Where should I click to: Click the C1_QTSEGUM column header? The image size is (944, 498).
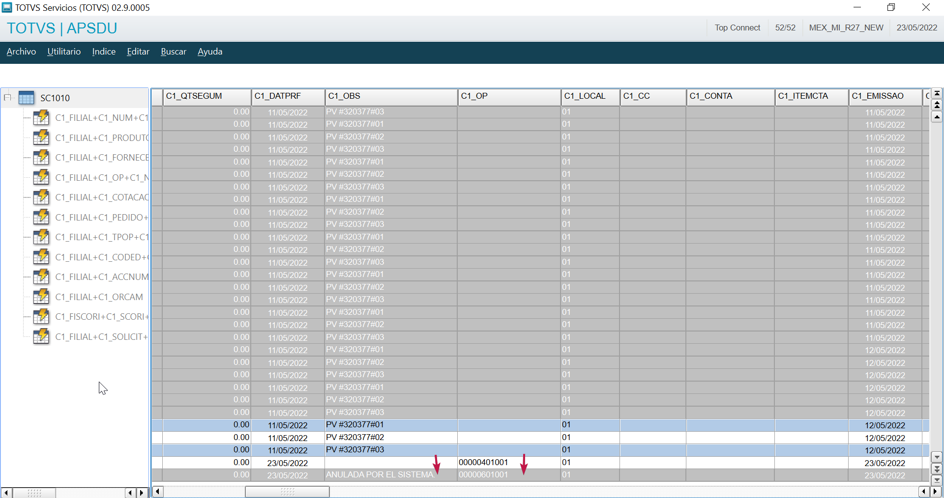pos(207,97)
